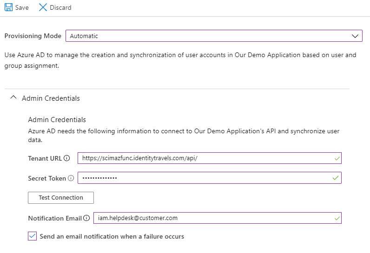Click the green checkmark in Tenant URL field
Screen dimensions: 370x253
point(337,158)
